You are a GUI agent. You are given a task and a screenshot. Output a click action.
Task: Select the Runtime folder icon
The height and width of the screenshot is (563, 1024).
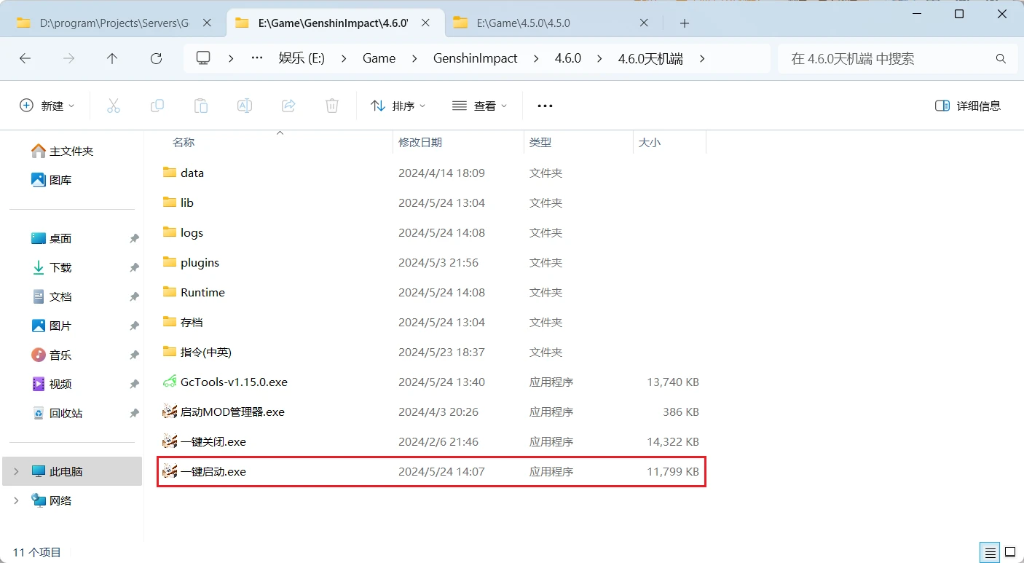(x=170, y=292)
